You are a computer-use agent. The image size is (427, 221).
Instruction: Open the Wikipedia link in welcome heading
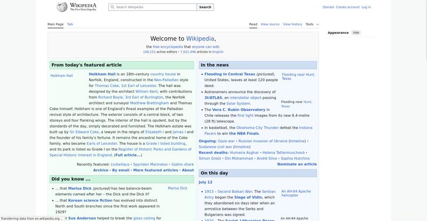(x=200, y=38)
